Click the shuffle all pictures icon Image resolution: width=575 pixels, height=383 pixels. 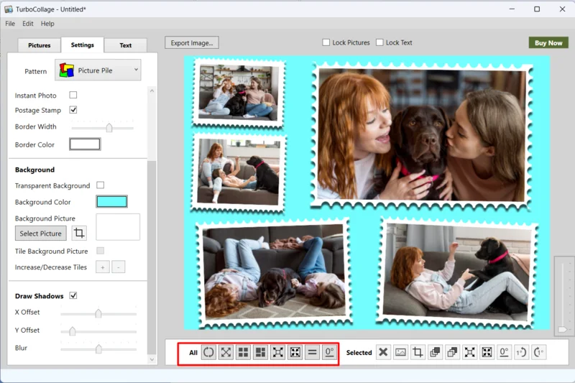[x=208, y=352]
